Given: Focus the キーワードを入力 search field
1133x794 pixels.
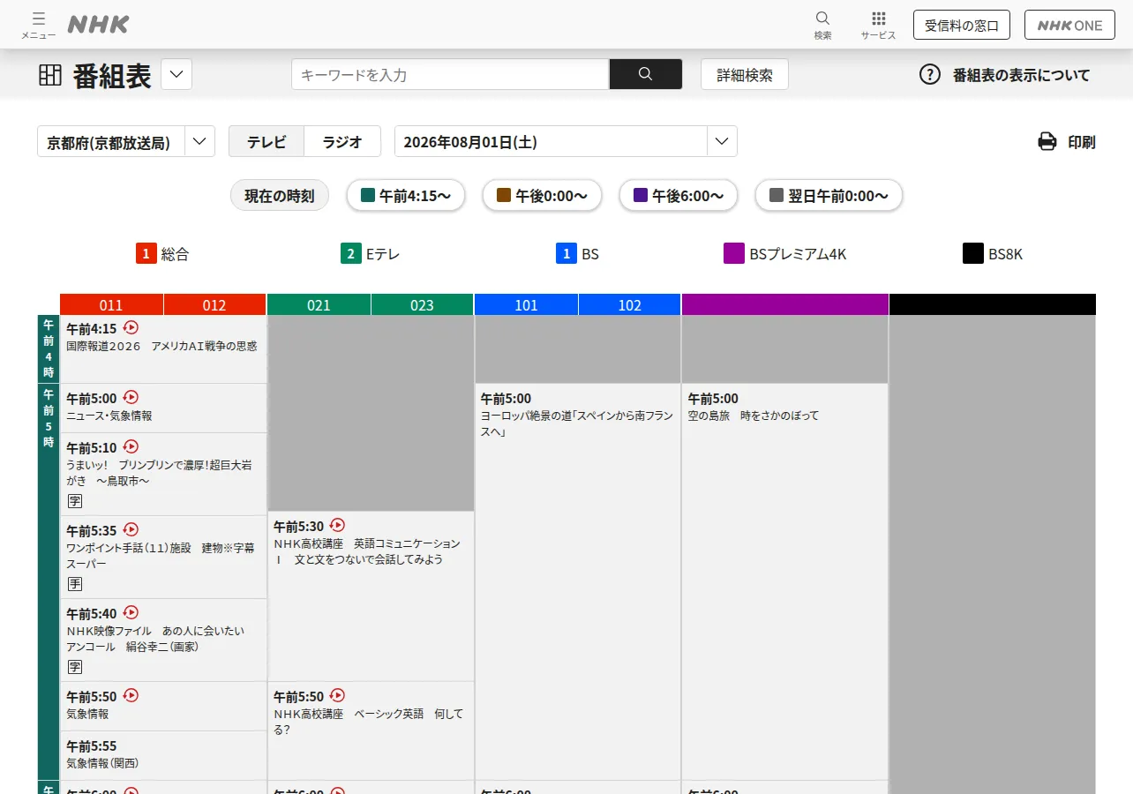Looking at the screenshot, I should 450,74.
